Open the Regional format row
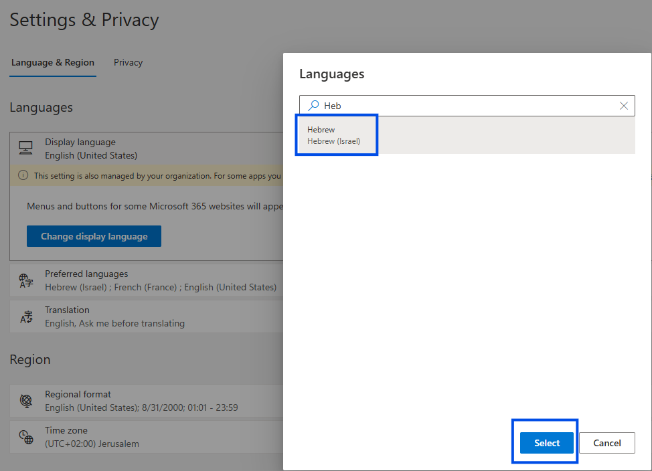 [147, 401]
